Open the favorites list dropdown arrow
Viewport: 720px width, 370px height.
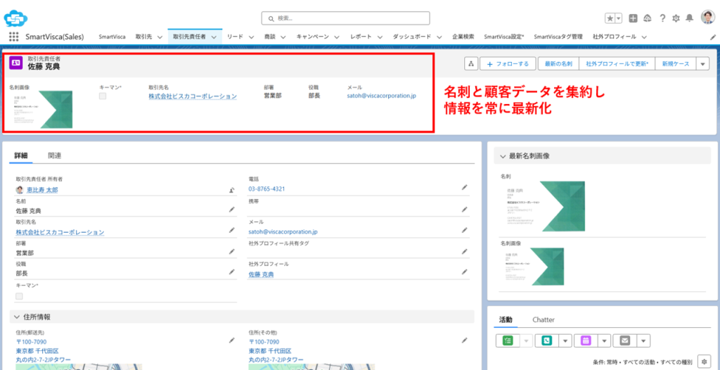click(x=619, y=18)
